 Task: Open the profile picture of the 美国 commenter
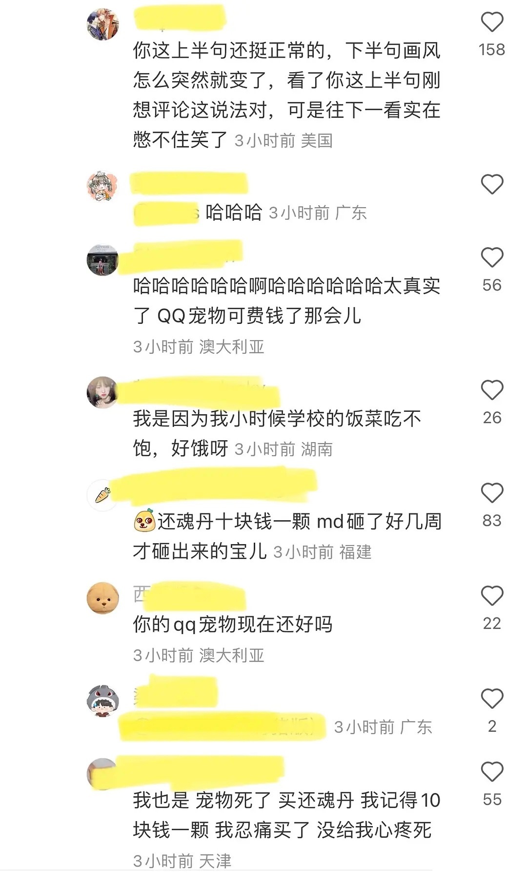[x=102, y=23]
